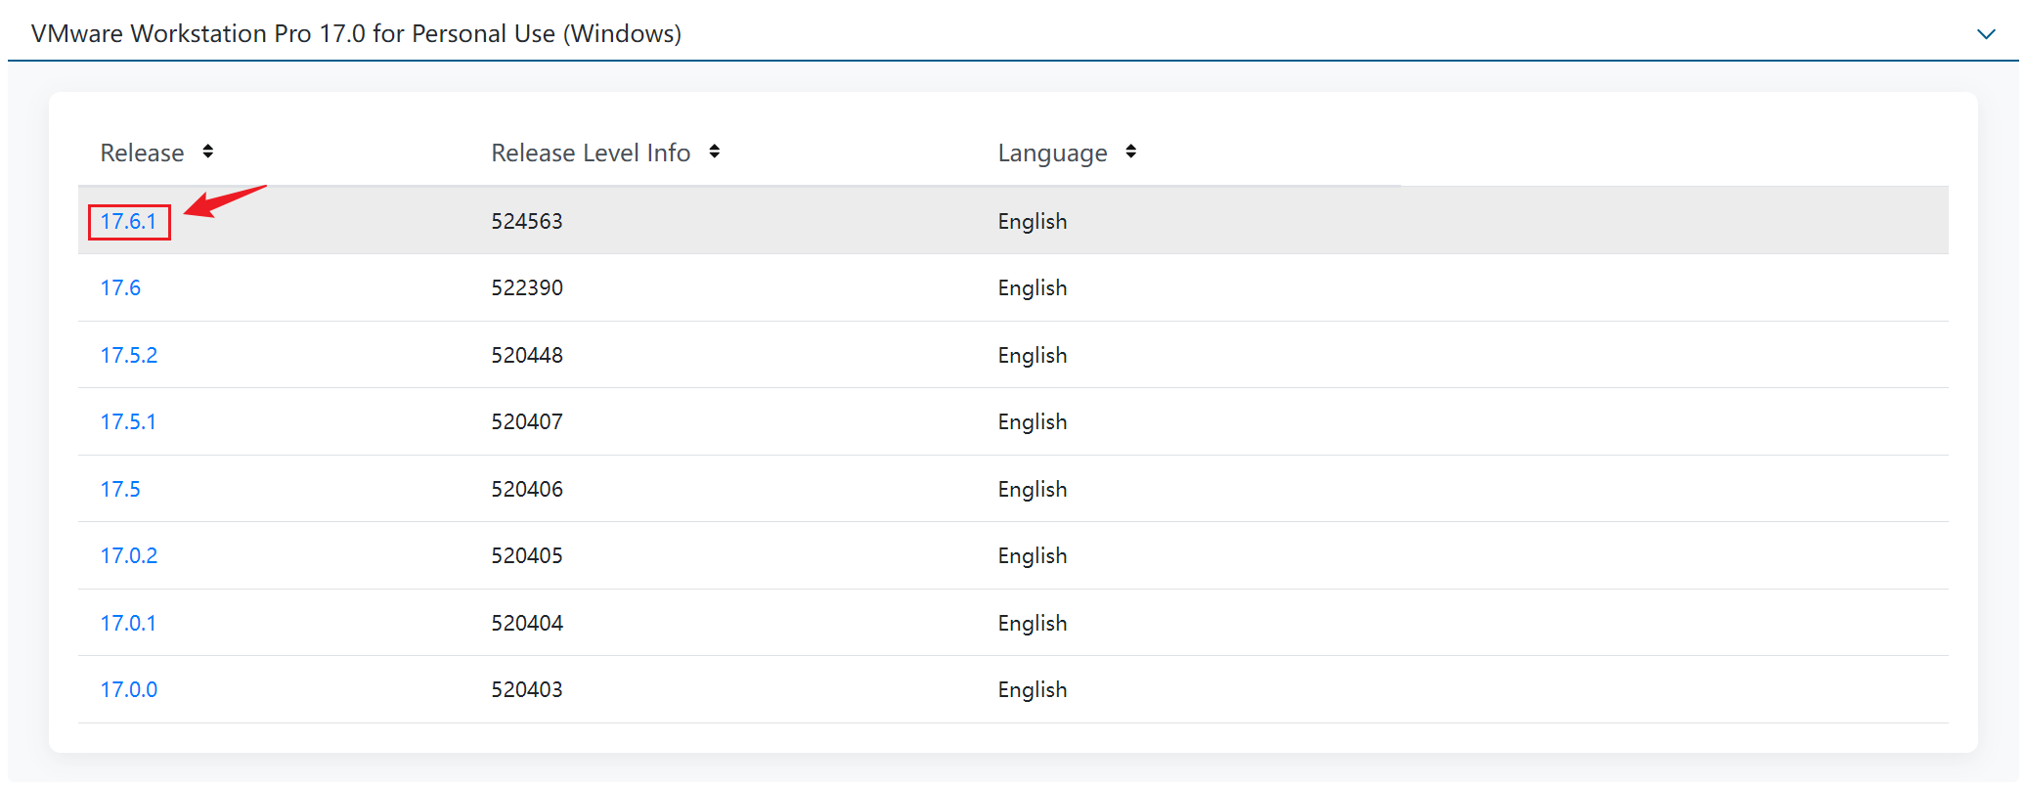Open release 17.5.2 link

[x=128, y=356]
